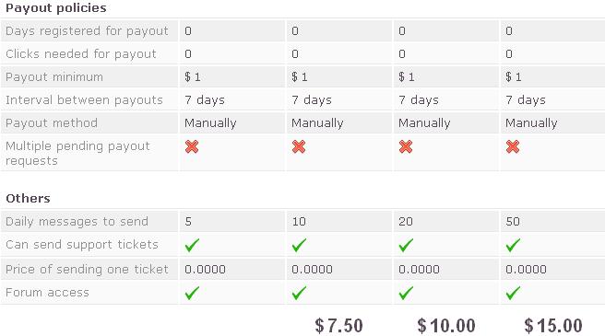Click the Daily messages to send label
This screenshot has width=605, height=336.
tap(77, 222)
